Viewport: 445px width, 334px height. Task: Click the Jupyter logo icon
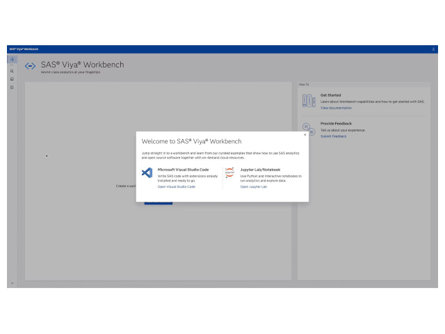click(229, 173)
